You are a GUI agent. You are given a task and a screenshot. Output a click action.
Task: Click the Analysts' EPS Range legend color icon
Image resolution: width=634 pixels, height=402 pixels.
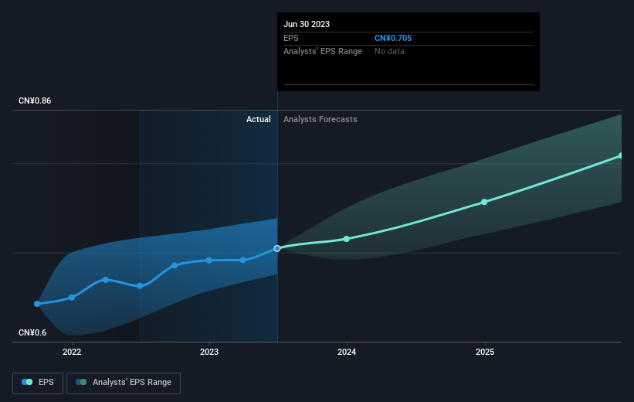(81, 382)
